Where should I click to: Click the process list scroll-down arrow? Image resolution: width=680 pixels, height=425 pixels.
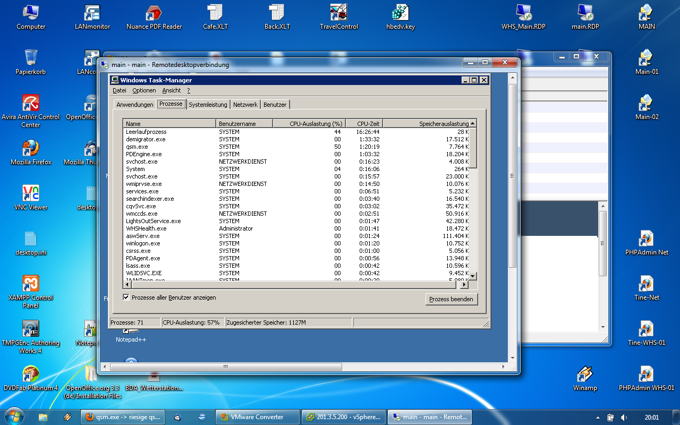click(473, 276)
